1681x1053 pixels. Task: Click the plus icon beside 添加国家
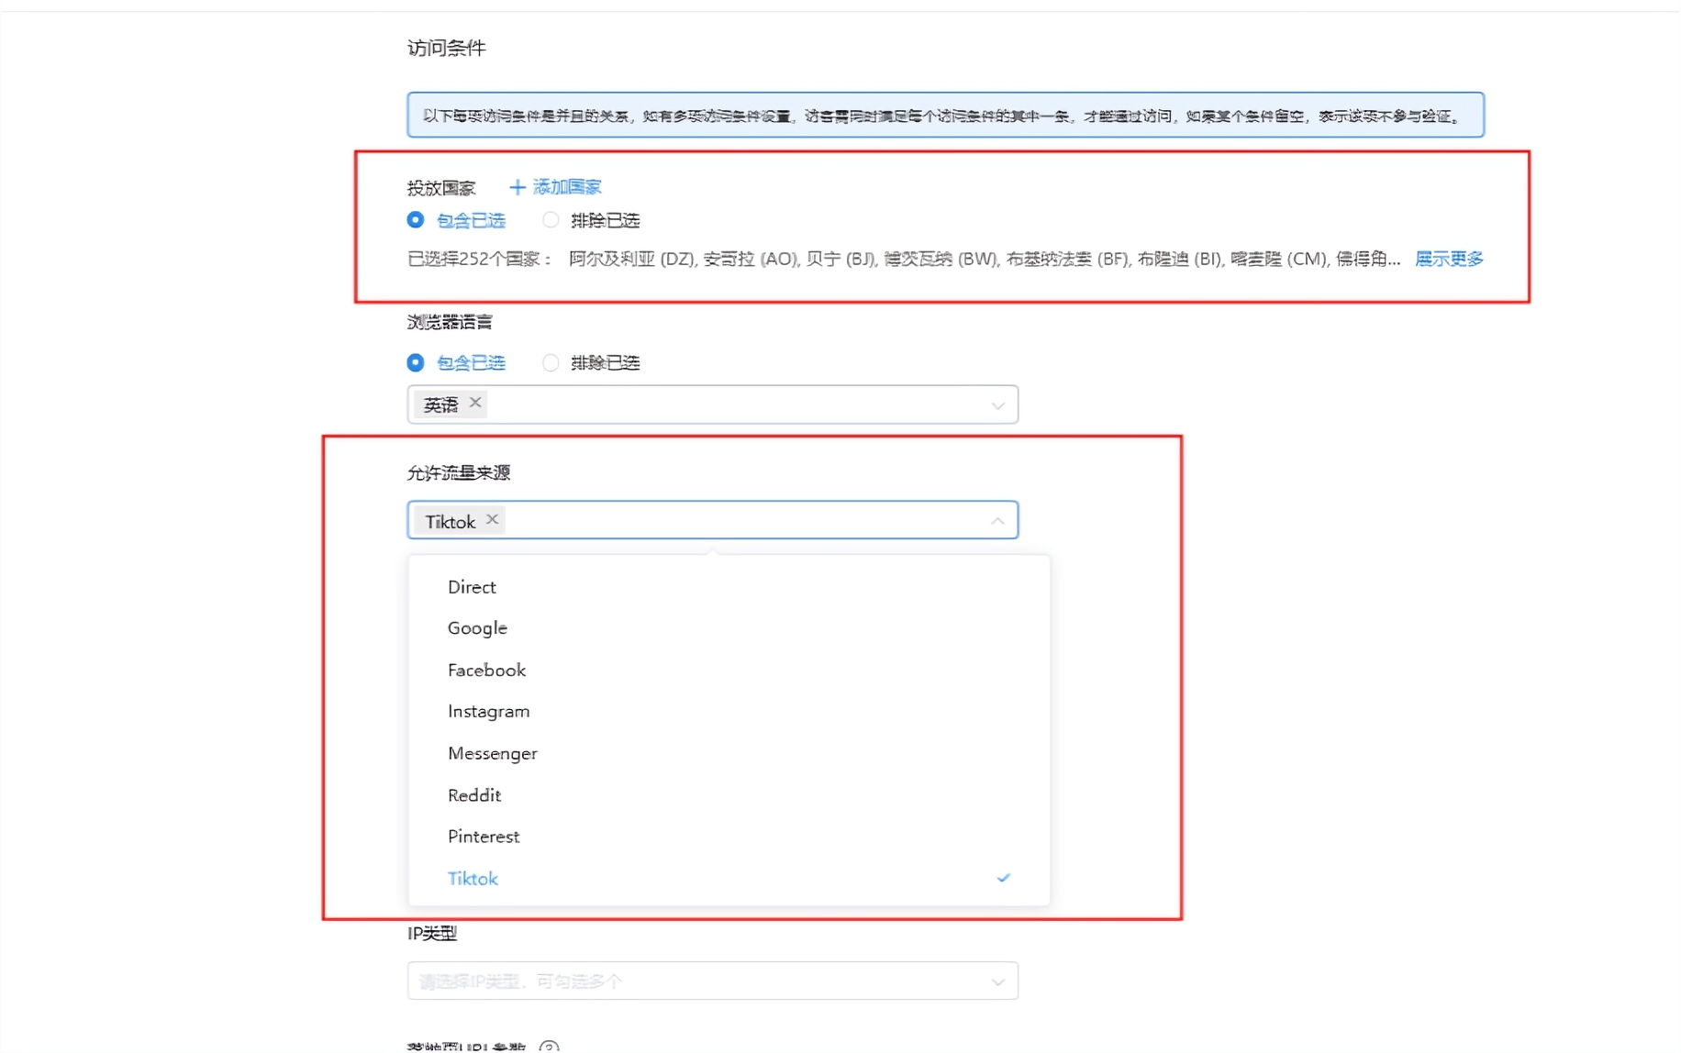pyautogui.click(x=518, y=187)
